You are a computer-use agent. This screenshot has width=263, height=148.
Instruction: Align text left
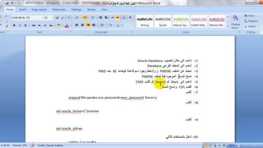(77, 25)
